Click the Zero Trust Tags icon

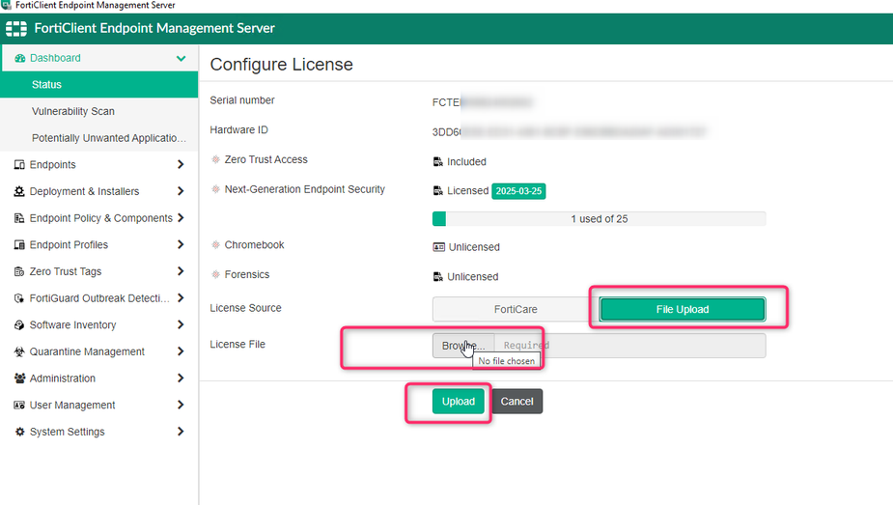pyautogui.click(x=19, y=272)
